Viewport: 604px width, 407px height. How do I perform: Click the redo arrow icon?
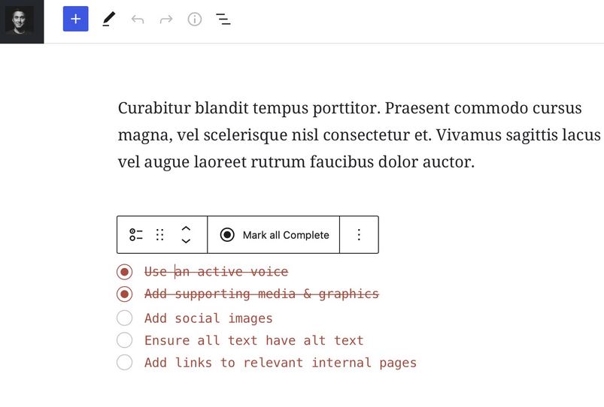click(x=166, y=20)
